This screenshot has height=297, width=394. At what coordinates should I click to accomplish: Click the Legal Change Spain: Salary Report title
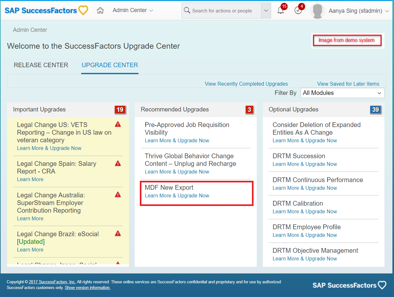click(57, 167)
